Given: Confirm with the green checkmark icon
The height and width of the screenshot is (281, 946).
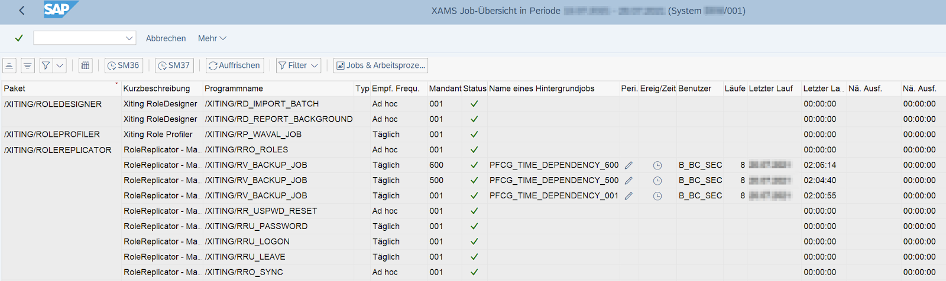Looking at the screenshot, I should 19,38.
